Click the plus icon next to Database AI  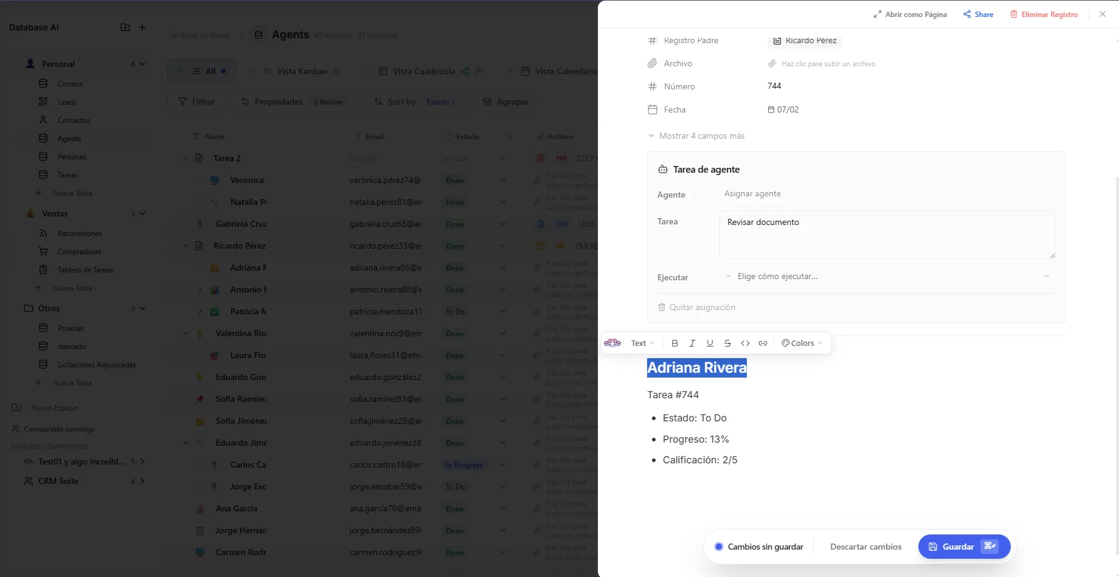(142, 27)
